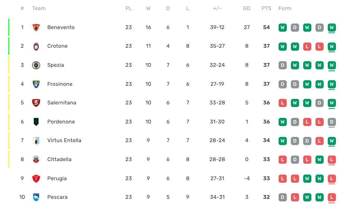The width and height of the screenshot is (346, 210).
Task: Select the Perugia red griffin logo
Action: pos(36,179)
